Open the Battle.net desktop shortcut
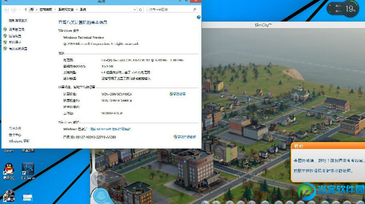The width and height of the screenshot is (365, 204). [x=28, y=171]
